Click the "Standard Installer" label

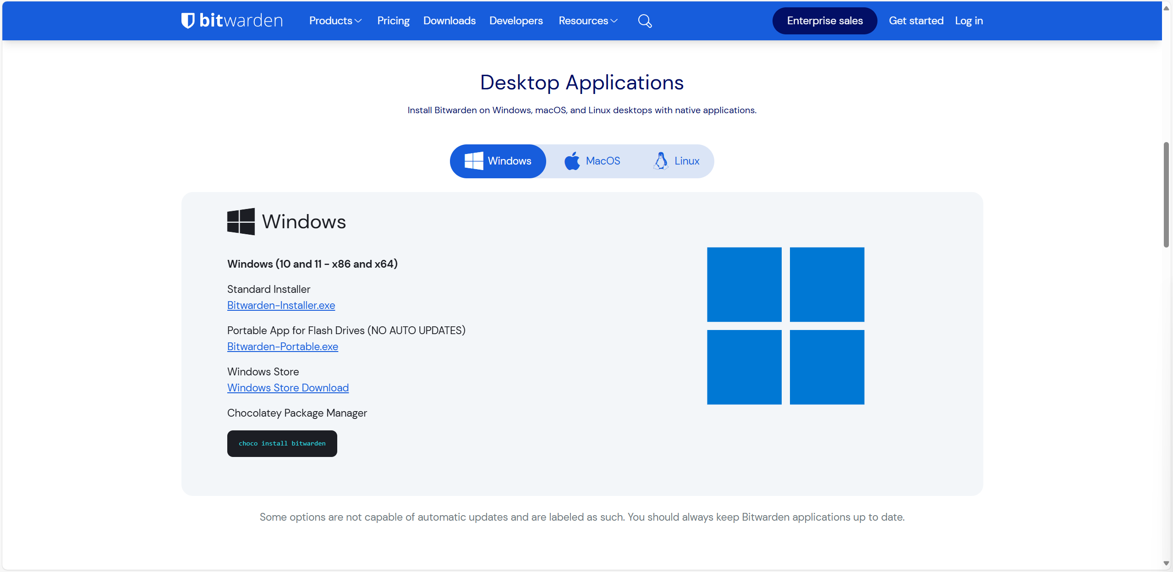coord(269,289)
